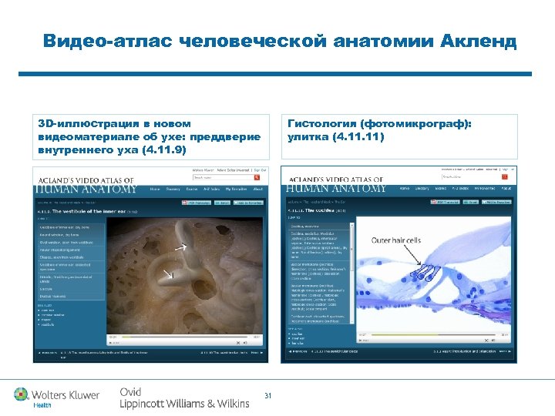Add vestibule video to Favorites

pos(248,203)
